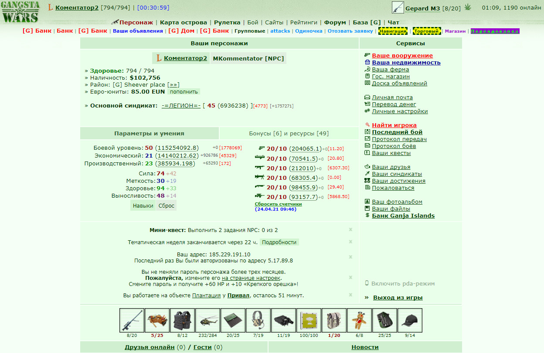The image size is (544, 353).
Task: Go to Ваша ферма
Action: (390, 69)
